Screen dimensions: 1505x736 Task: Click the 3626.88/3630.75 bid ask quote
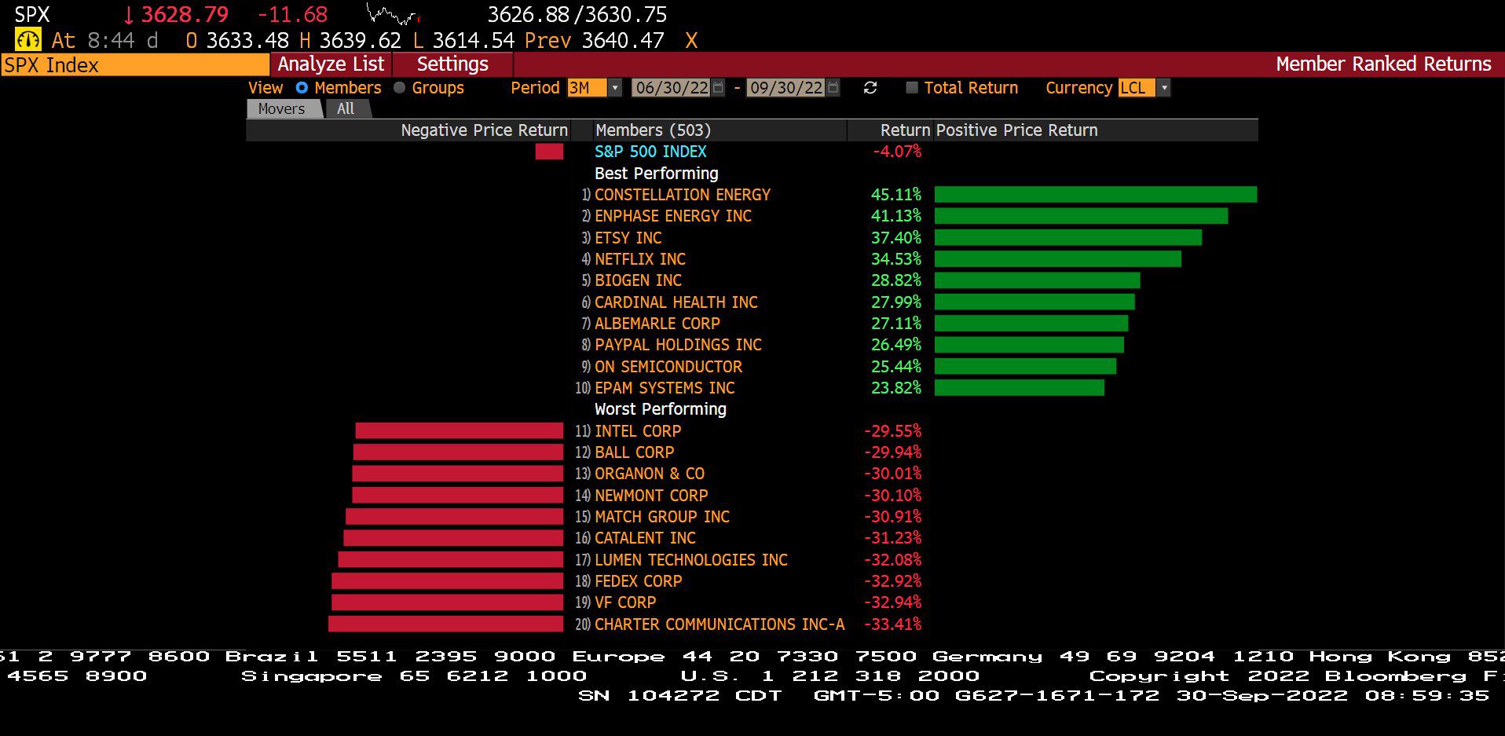pyautogui.click(x=577, y=14)
